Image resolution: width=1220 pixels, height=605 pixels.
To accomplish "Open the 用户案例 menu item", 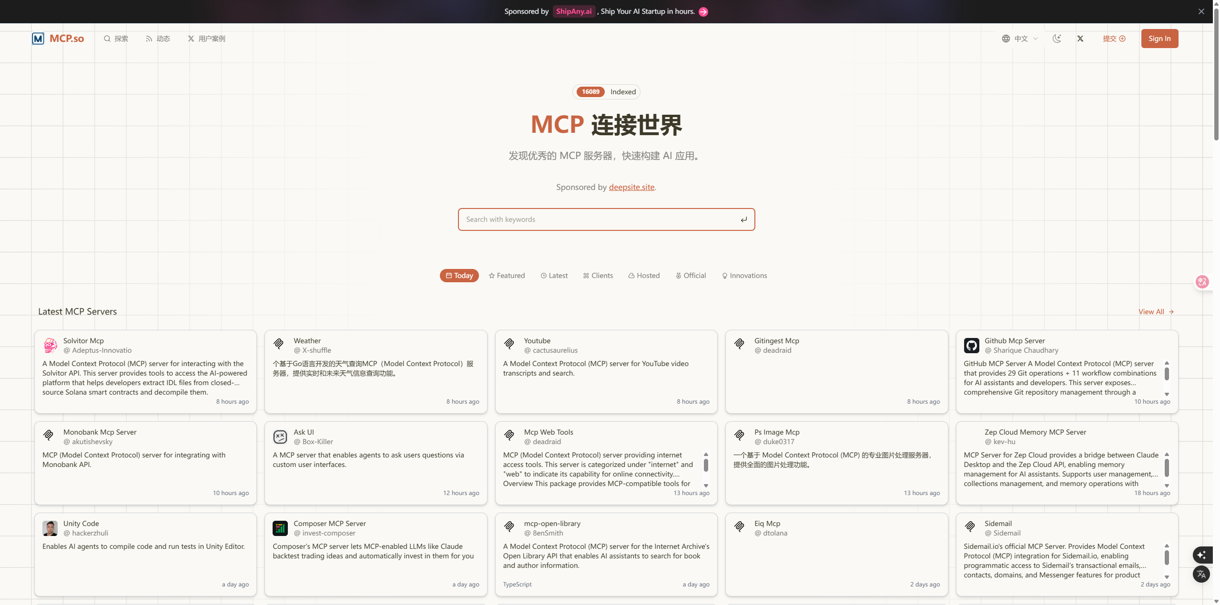I will click(206, 39).
